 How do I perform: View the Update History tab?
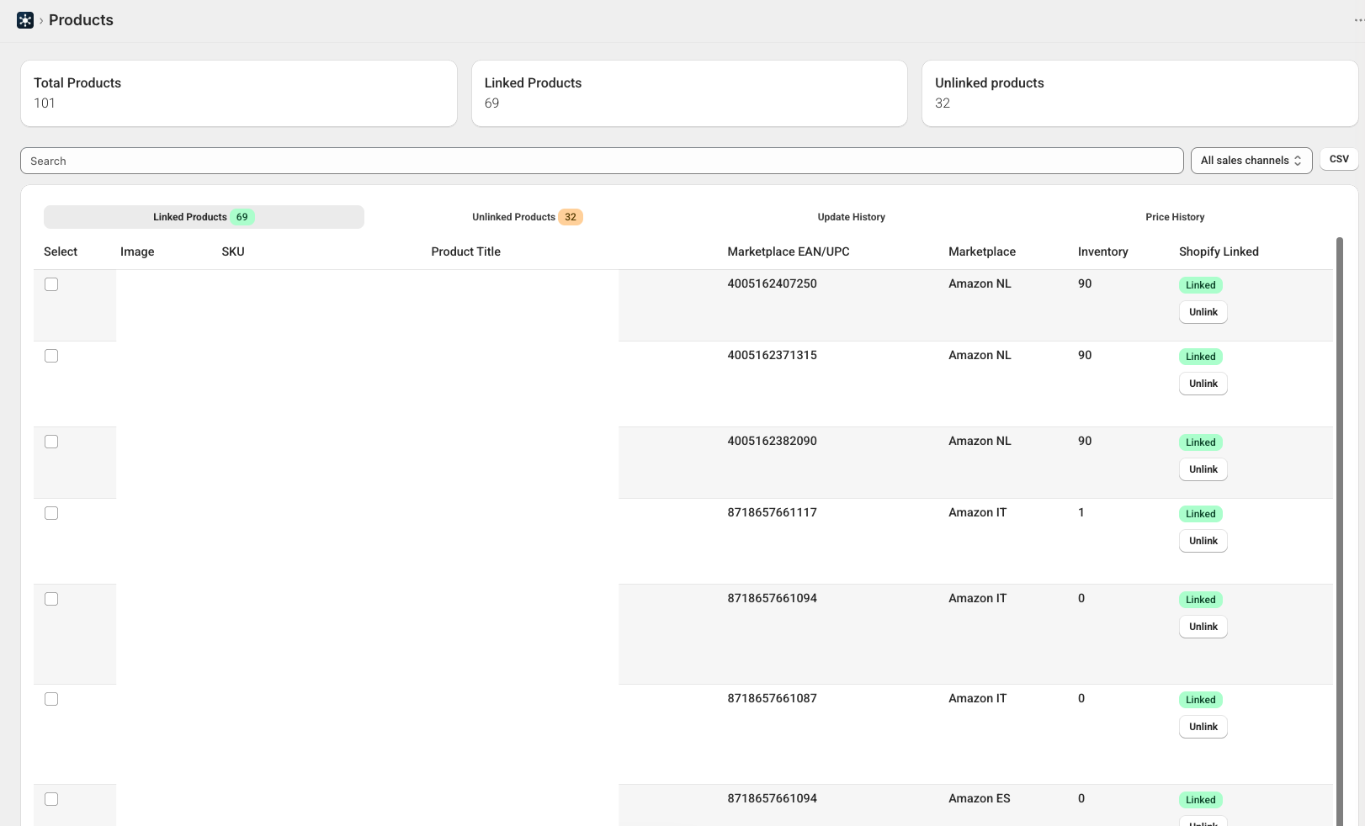tap(851, 217)
